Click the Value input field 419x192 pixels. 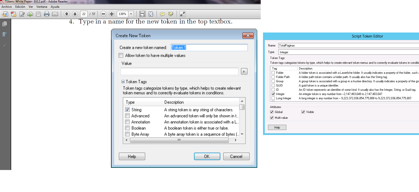[x=179, y=71]
